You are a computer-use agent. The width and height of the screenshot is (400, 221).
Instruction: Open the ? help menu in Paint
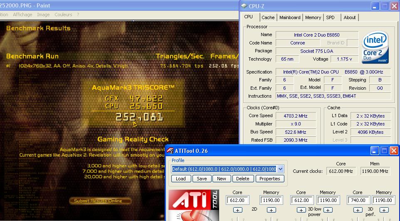78,15
